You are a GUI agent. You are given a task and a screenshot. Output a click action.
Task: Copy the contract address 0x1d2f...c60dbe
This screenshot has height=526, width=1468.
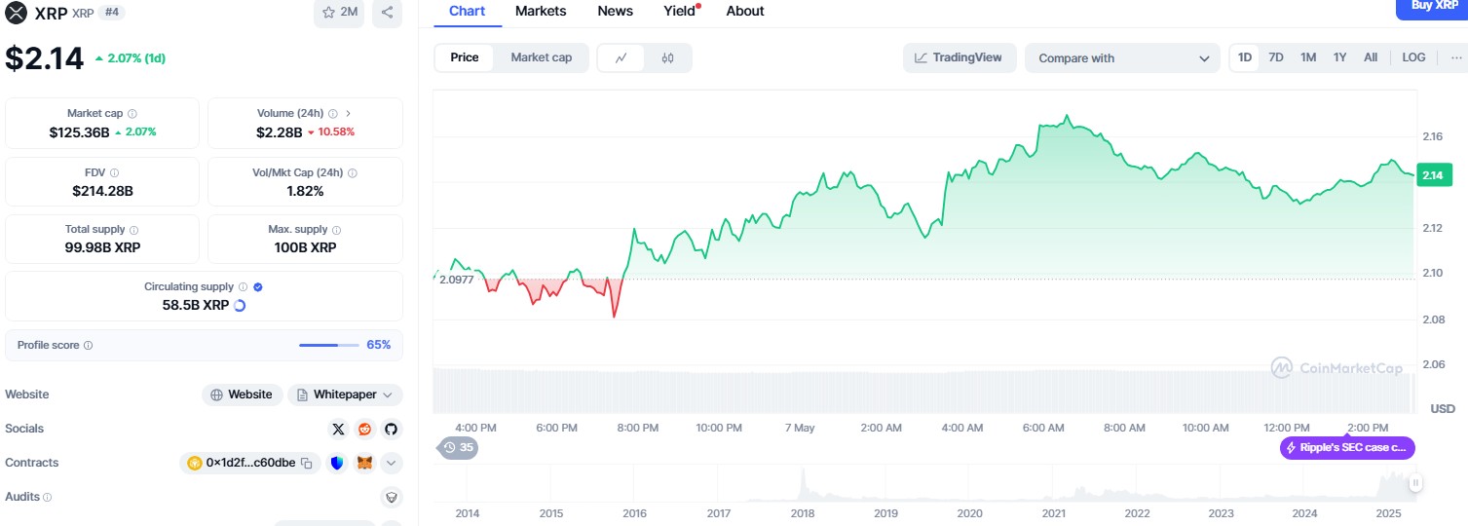[306, 464]
